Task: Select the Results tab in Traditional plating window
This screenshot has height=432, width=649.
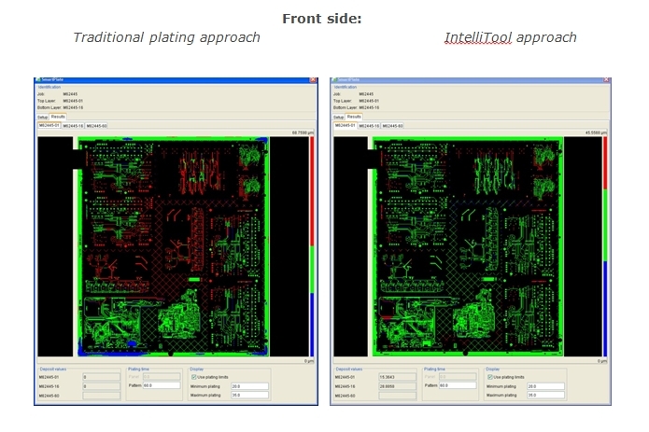Action: 58,117
